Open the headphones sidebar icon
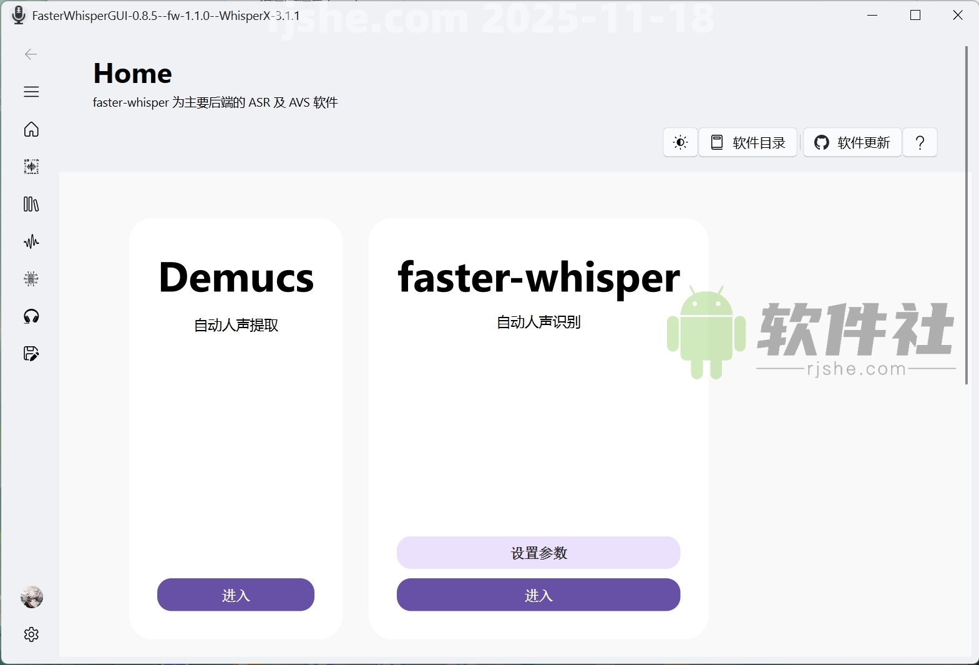This screenshot has height=665, width=979. click(x=31, y=316)
